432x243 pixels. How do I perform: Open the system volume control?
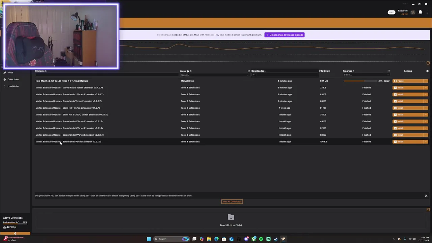click(414, 239)
